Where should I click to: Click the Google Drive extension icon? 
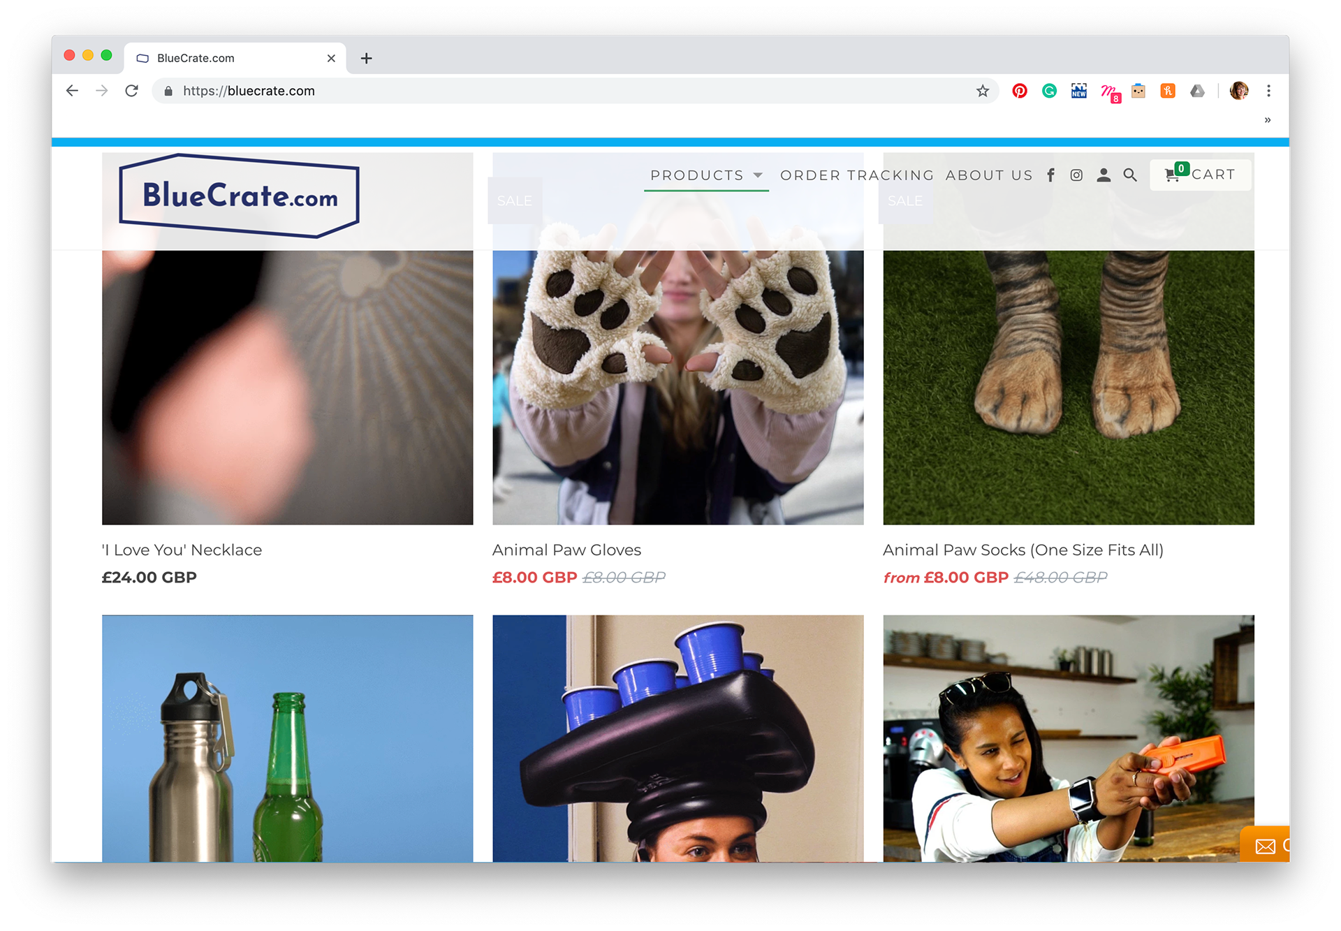(1197, 91)
